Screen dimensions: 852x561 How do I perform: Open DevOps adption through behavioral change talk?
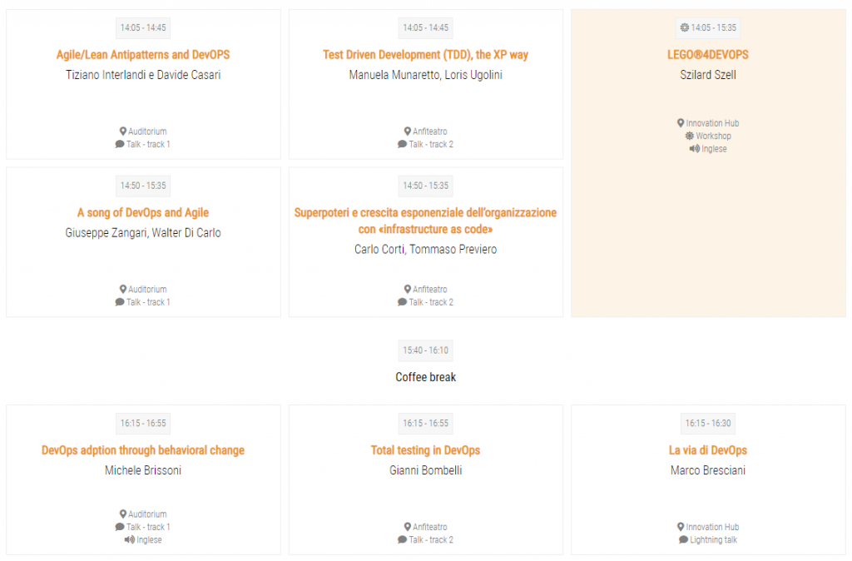143,450
